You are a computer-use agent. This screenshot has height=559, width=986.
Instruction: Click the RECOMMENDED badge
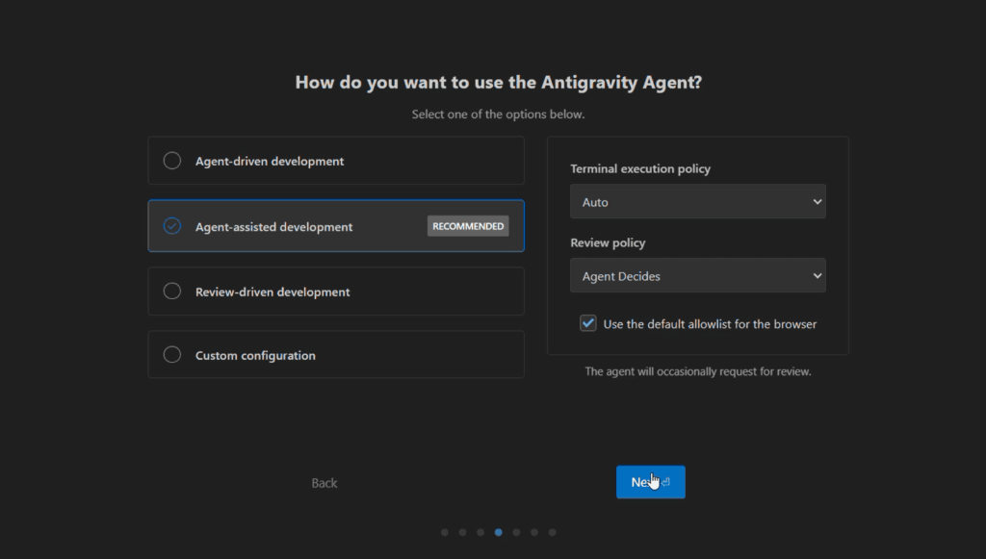[468, 226]
